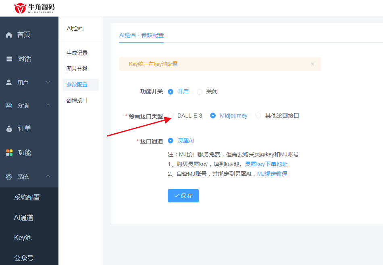Switch to the 参数配置 menu item
The image size is (383, 265).
(x=77, y=84)
